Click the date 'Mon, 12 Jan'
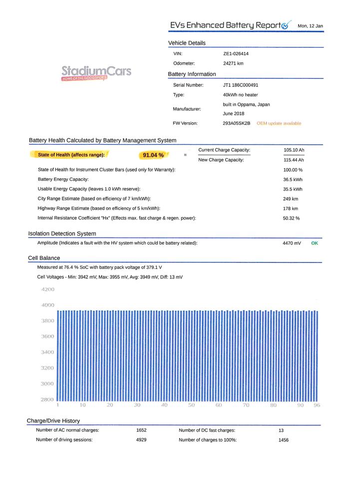Screen dimensions: 339x479 click(310, 25)
